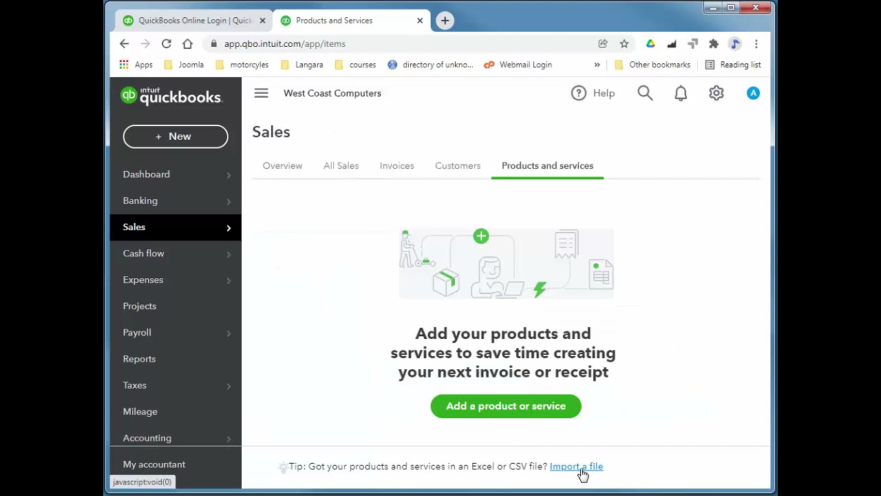Open the settings gear icon
The image size is (881, 496).
click(x=717, y=93)
